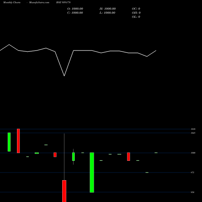Click the 'Monthly Charts' title text
Viewport: 202px width, 202px height.
click(12, 2)
